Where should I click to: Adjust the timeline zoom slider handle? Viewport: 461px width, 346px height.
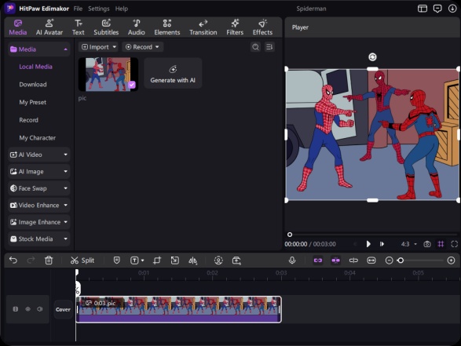pyautogui.click(x=401, y=260)
